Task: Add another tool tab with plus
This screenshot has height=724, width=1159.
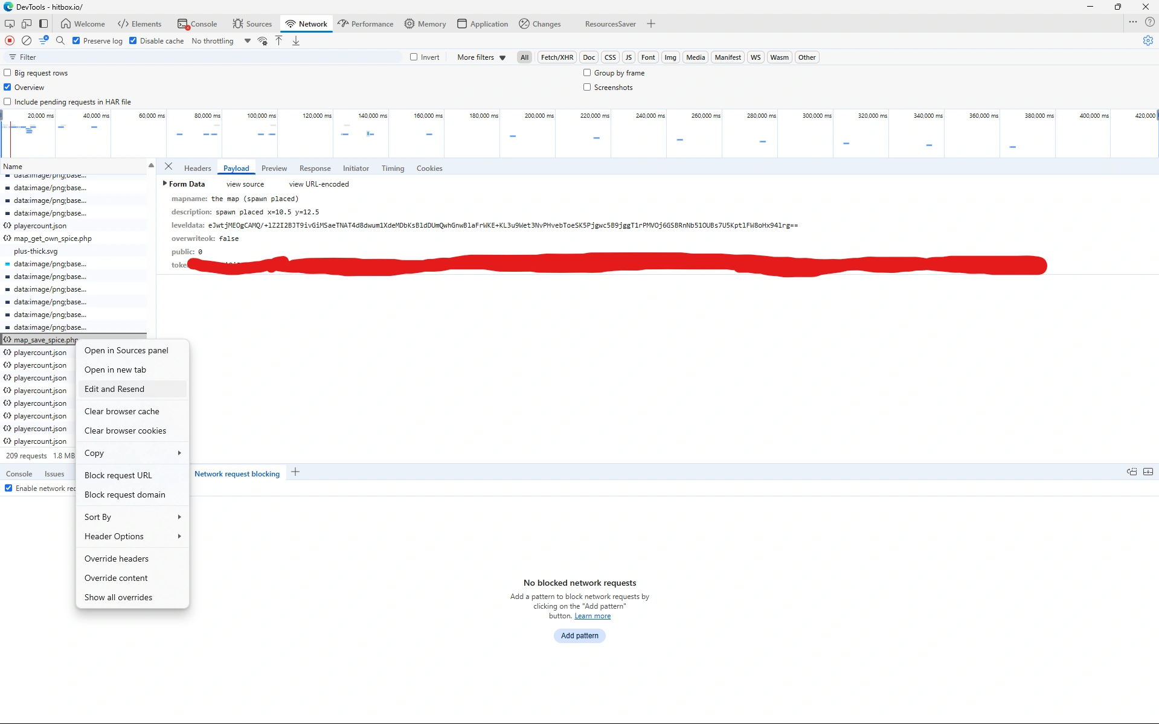Action: point(651,24)
